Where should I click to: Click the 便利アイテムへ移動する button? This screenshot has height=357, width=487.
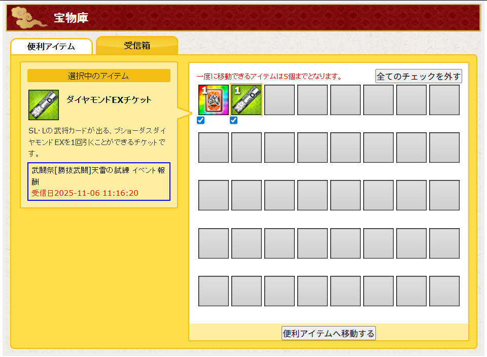click(x=329, y=333)
